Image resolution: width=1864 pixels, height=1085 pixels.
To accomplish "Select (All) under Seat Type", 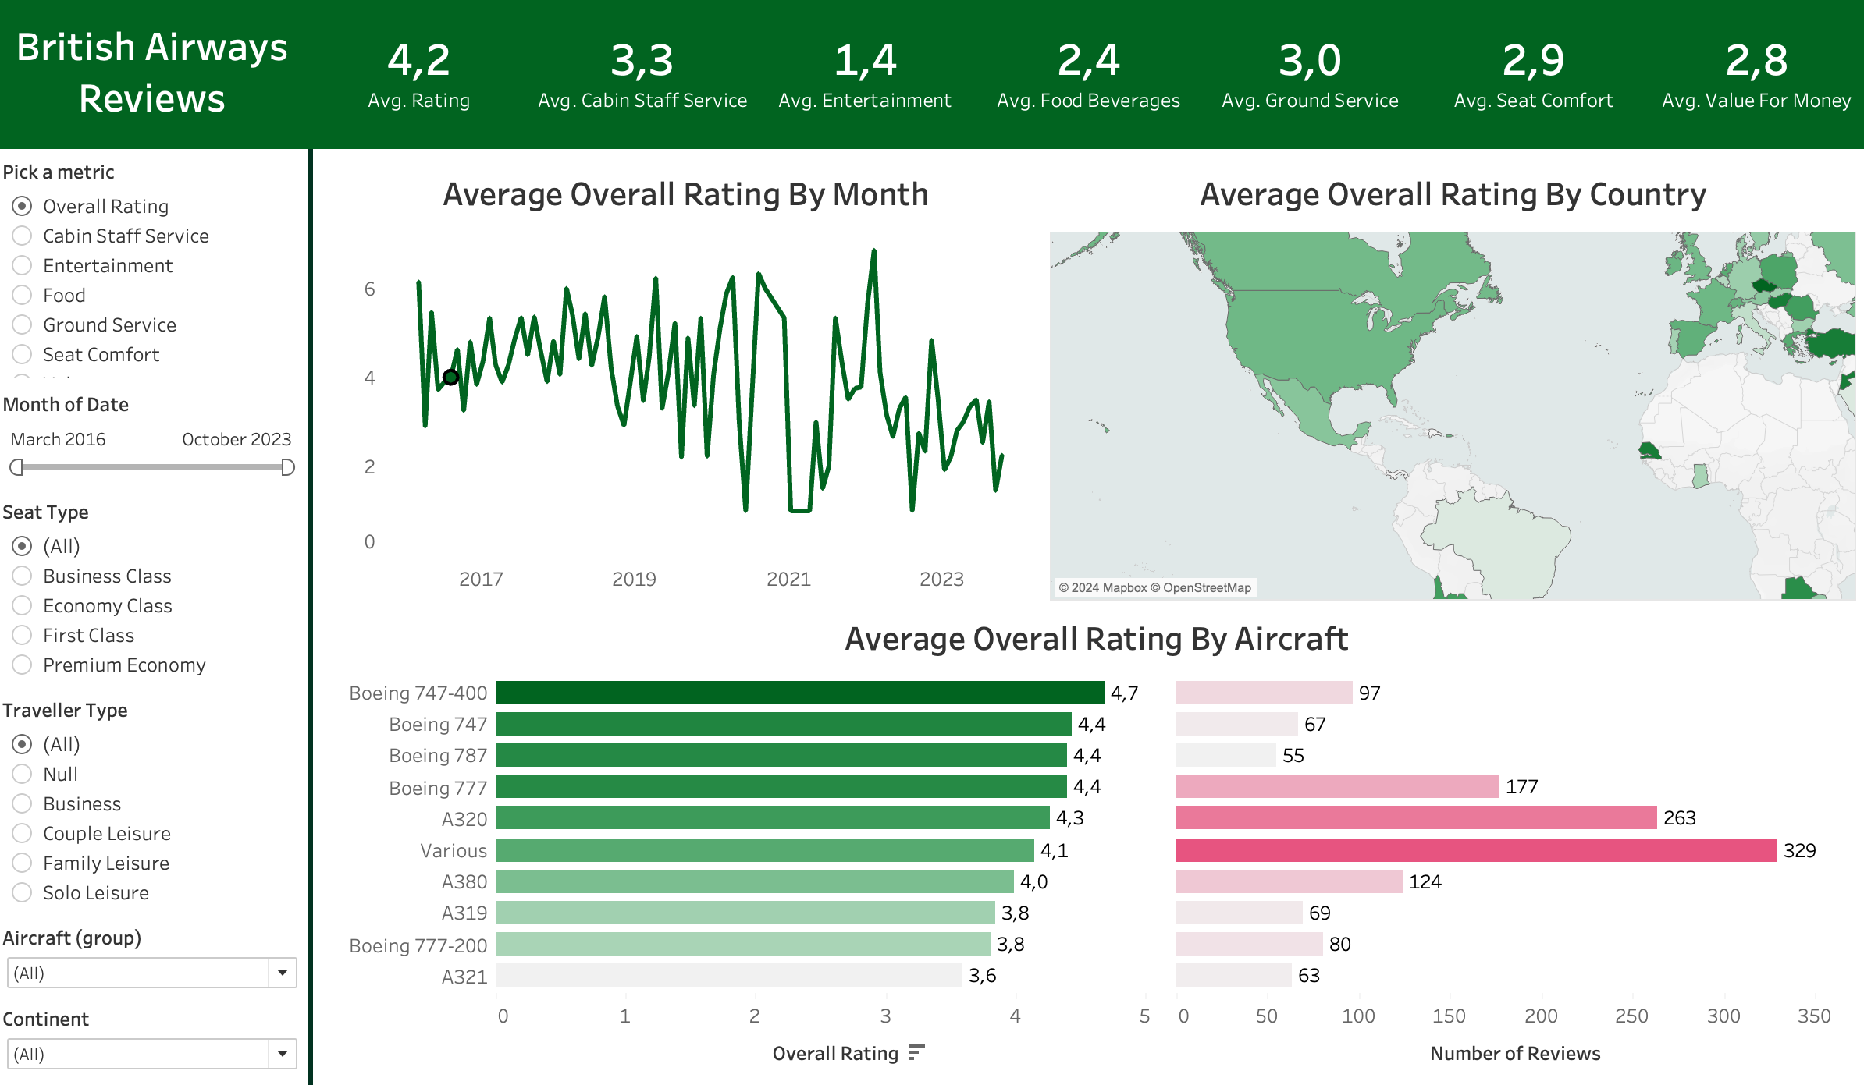I will 22,546.
